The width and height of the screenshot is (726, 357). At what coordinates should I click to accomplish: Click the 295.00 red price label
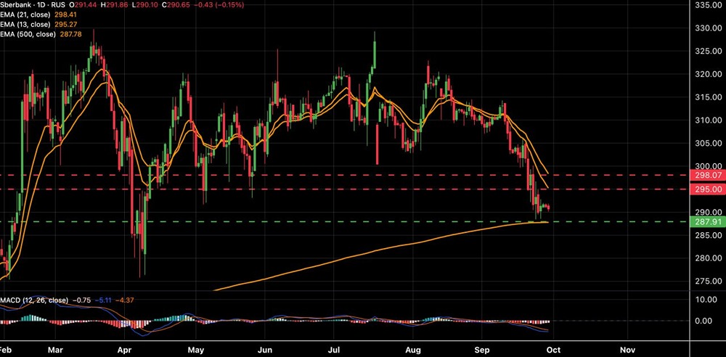point(709,189)
